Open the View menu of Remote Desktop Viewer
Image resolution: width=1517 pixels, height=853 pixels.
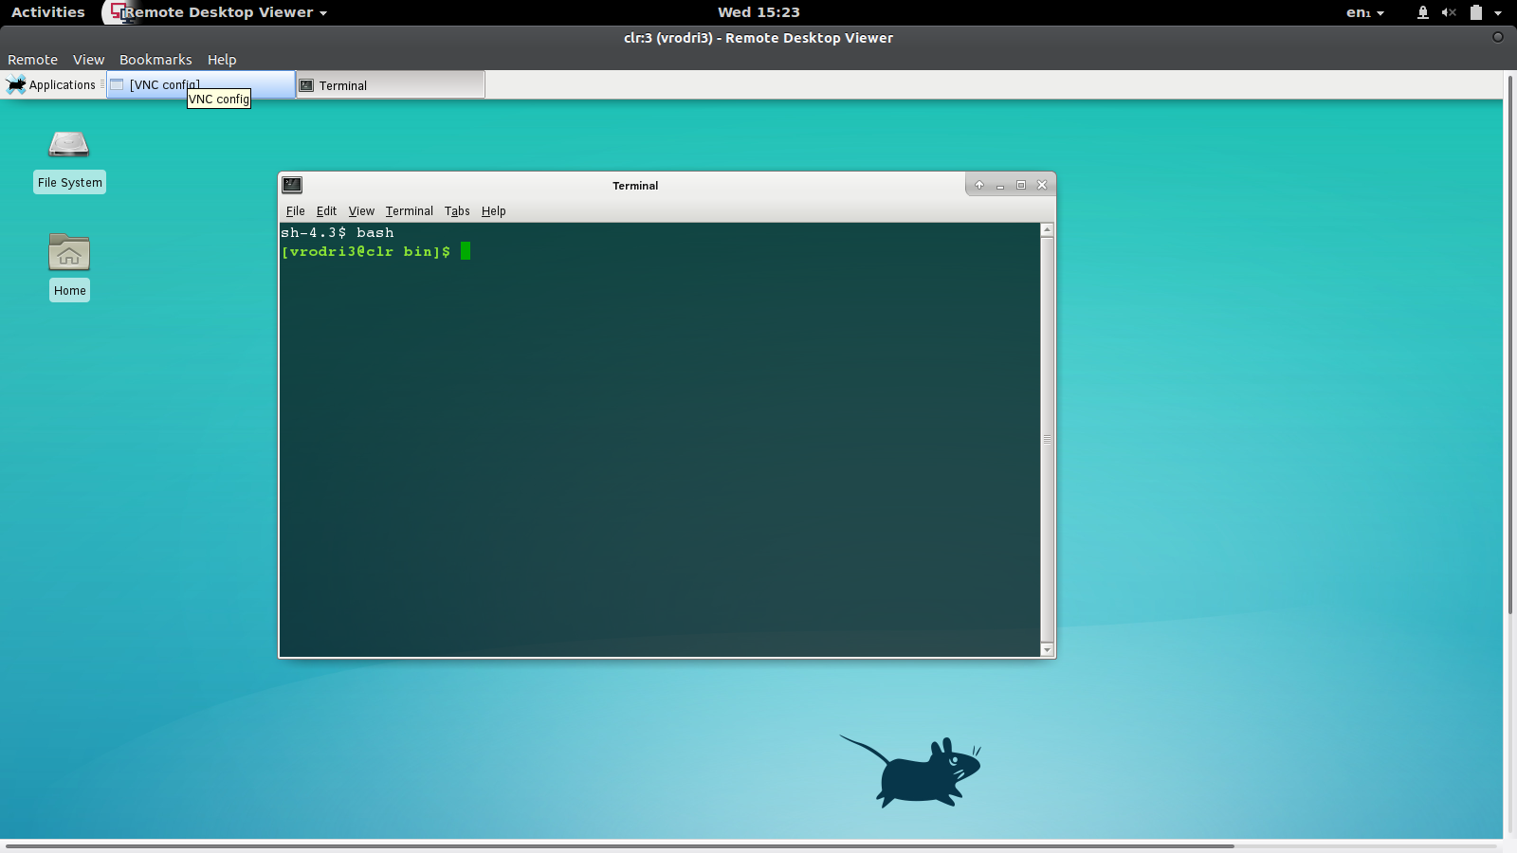(x=88, y=60)
